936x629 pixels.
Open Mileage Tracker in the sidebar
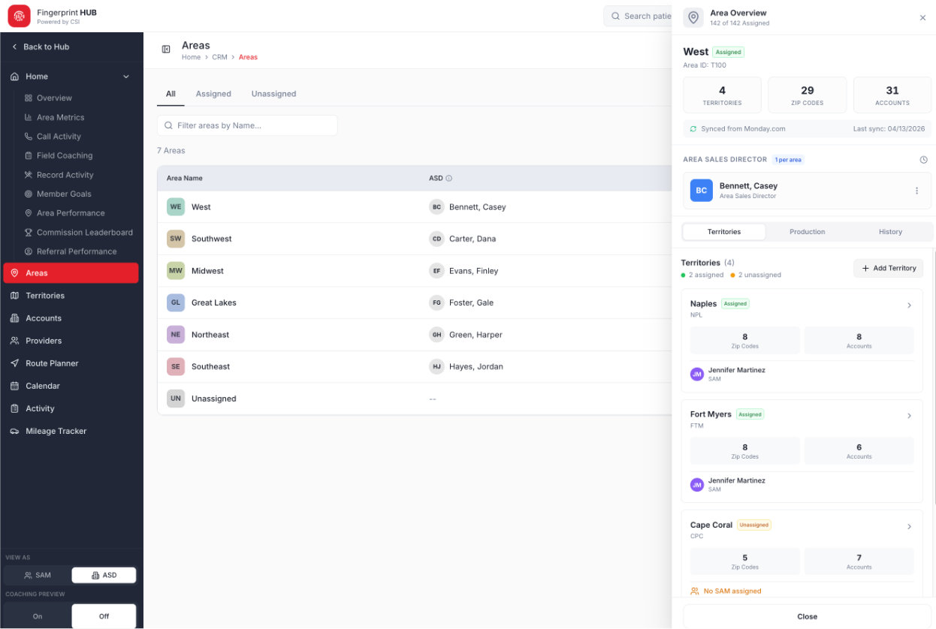pos(71,431)
